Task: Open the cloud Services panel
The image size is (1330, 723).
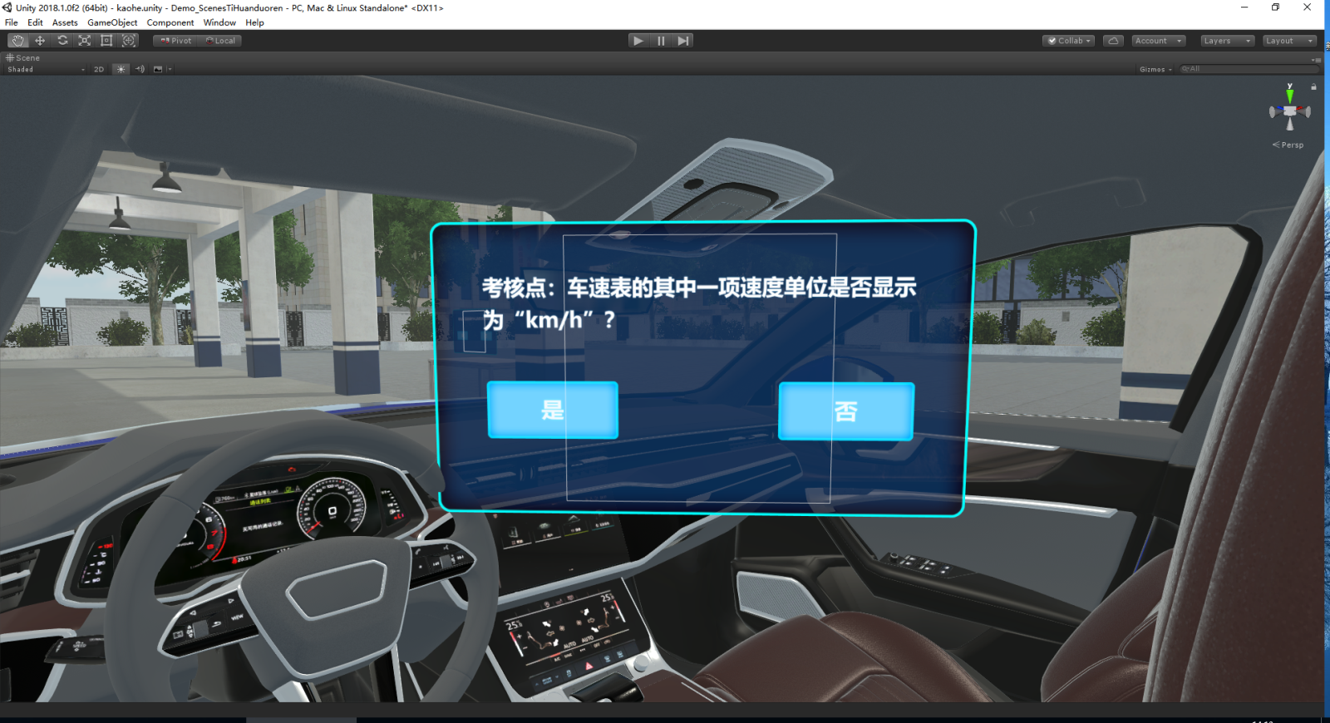Action: (x=1113, y=41)
